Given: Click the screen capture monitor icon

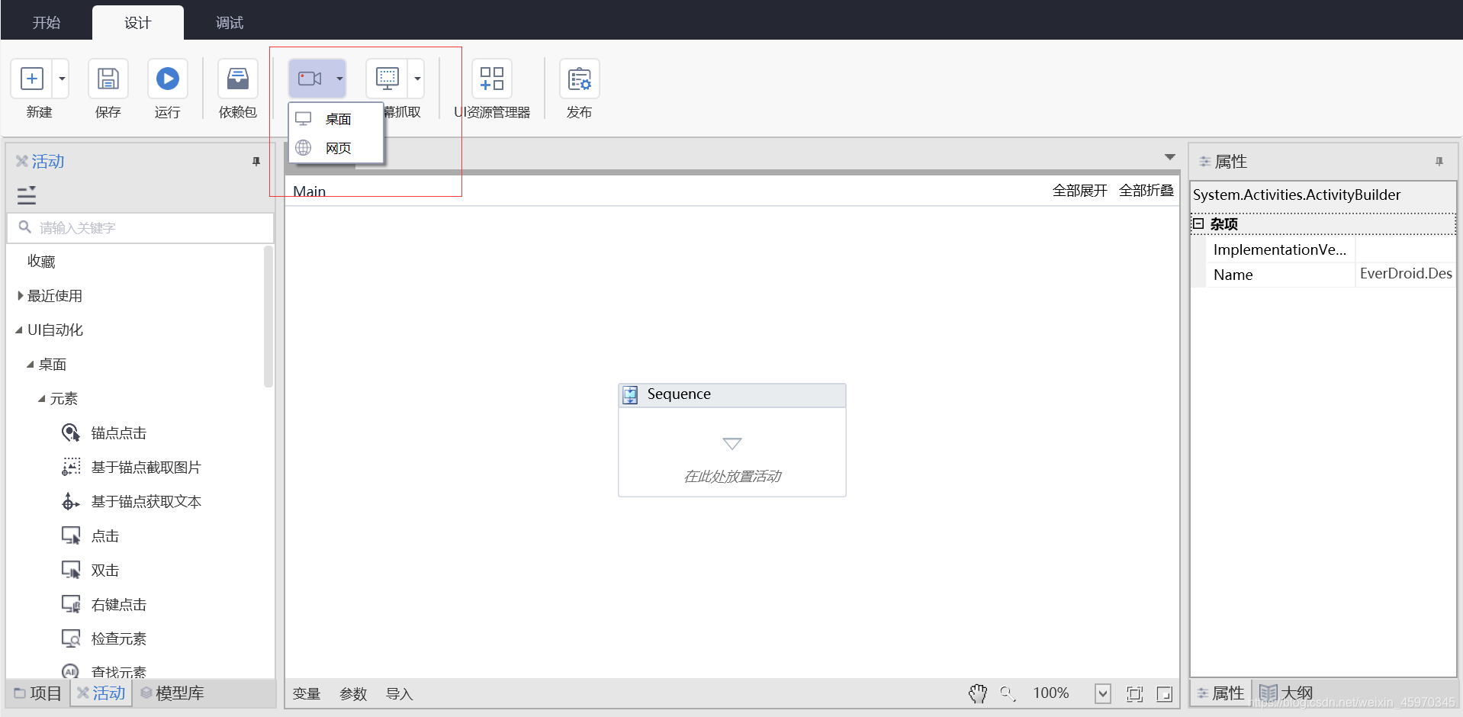Looking at the screenshot, I should (387, 79).
